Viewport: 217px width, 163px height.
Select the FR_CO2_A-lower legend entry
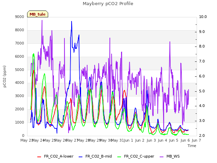55,156
